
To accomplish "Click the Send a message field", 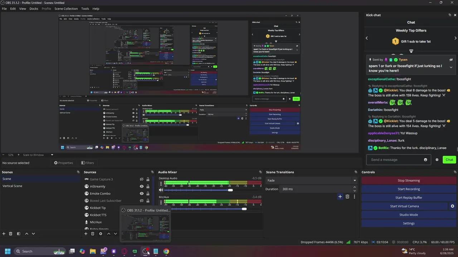I will pyautogui.click(x=398, y=160).
